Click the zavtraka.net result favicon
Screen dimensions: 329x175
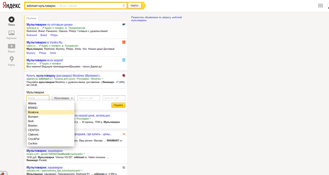[x=124, y=167]
